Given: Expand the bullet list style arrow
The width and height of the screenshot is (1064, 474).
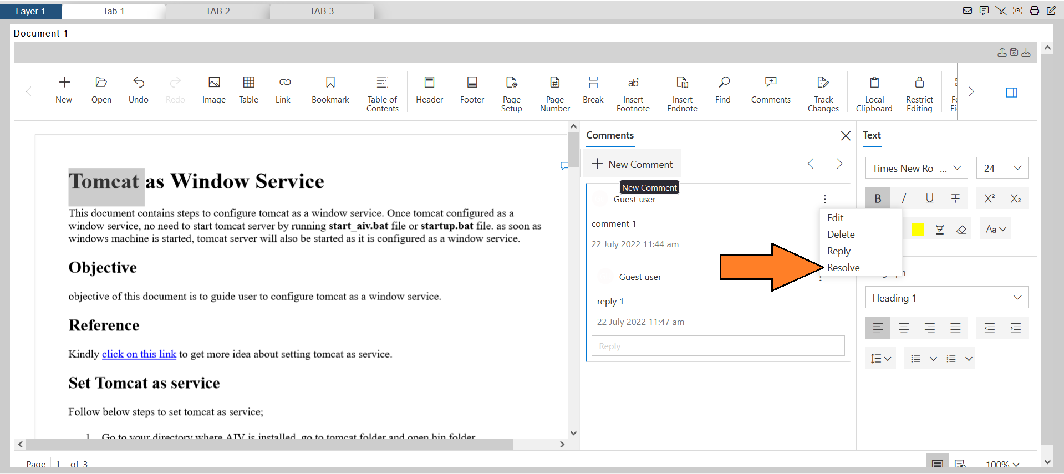Looking at the screenshot, I should [x=934, y=359].
